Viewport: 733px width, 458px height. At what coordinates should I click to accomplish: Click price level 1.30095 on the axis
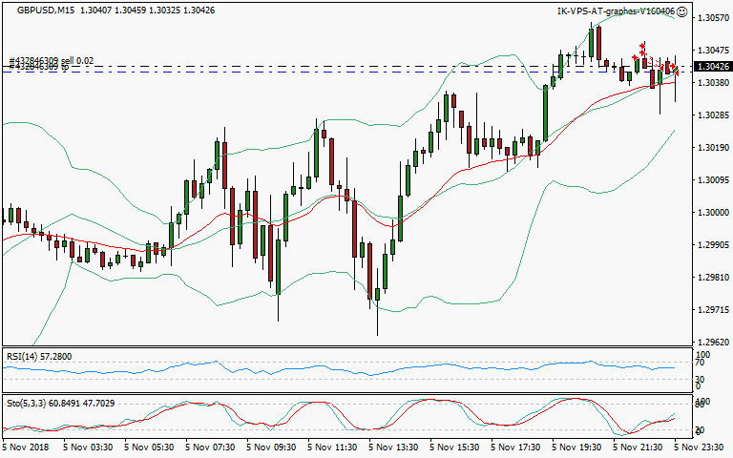point(713,180)
